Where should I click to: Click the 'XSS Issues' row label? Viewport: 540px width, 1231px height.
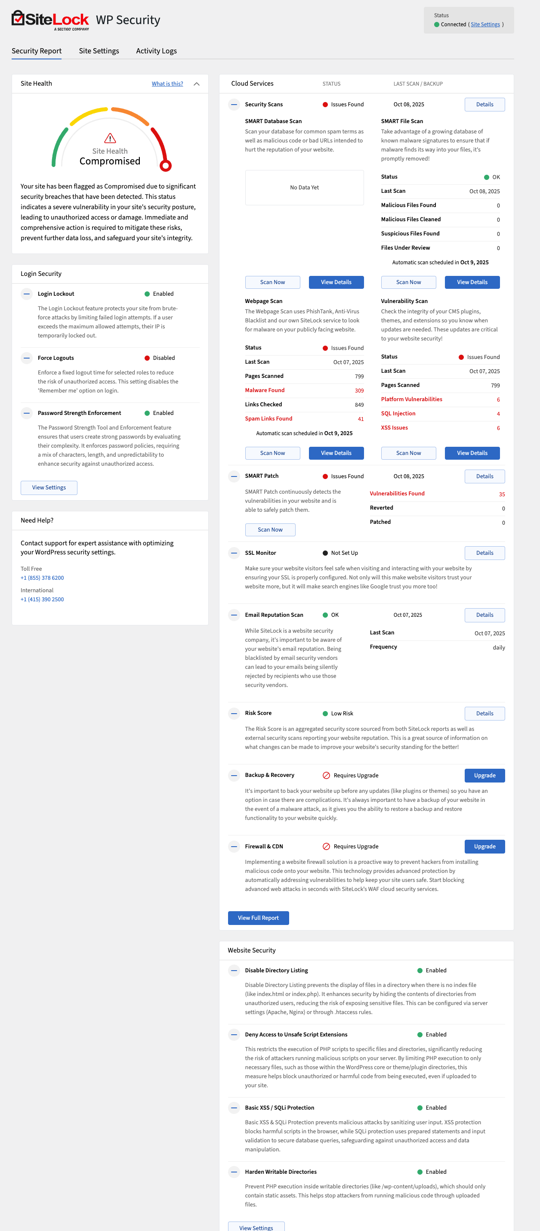click(x=394, y=428)
